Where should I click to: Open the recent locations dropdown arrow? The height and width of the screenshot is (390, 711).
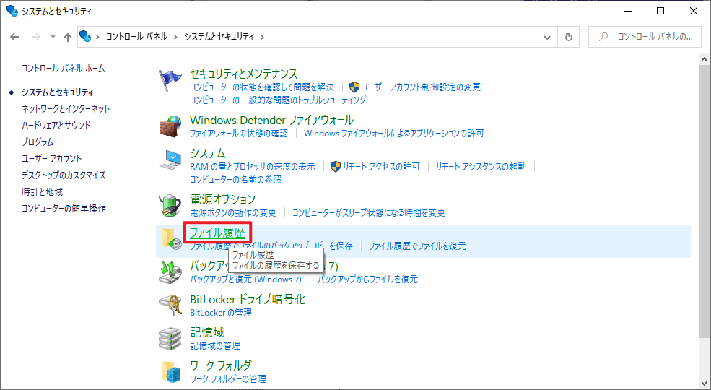click(53, 37)
